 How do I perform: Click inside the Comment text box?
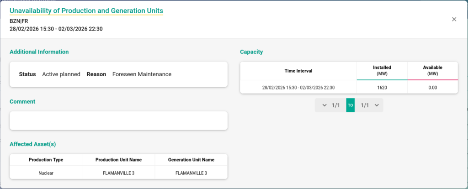point(118,121)
